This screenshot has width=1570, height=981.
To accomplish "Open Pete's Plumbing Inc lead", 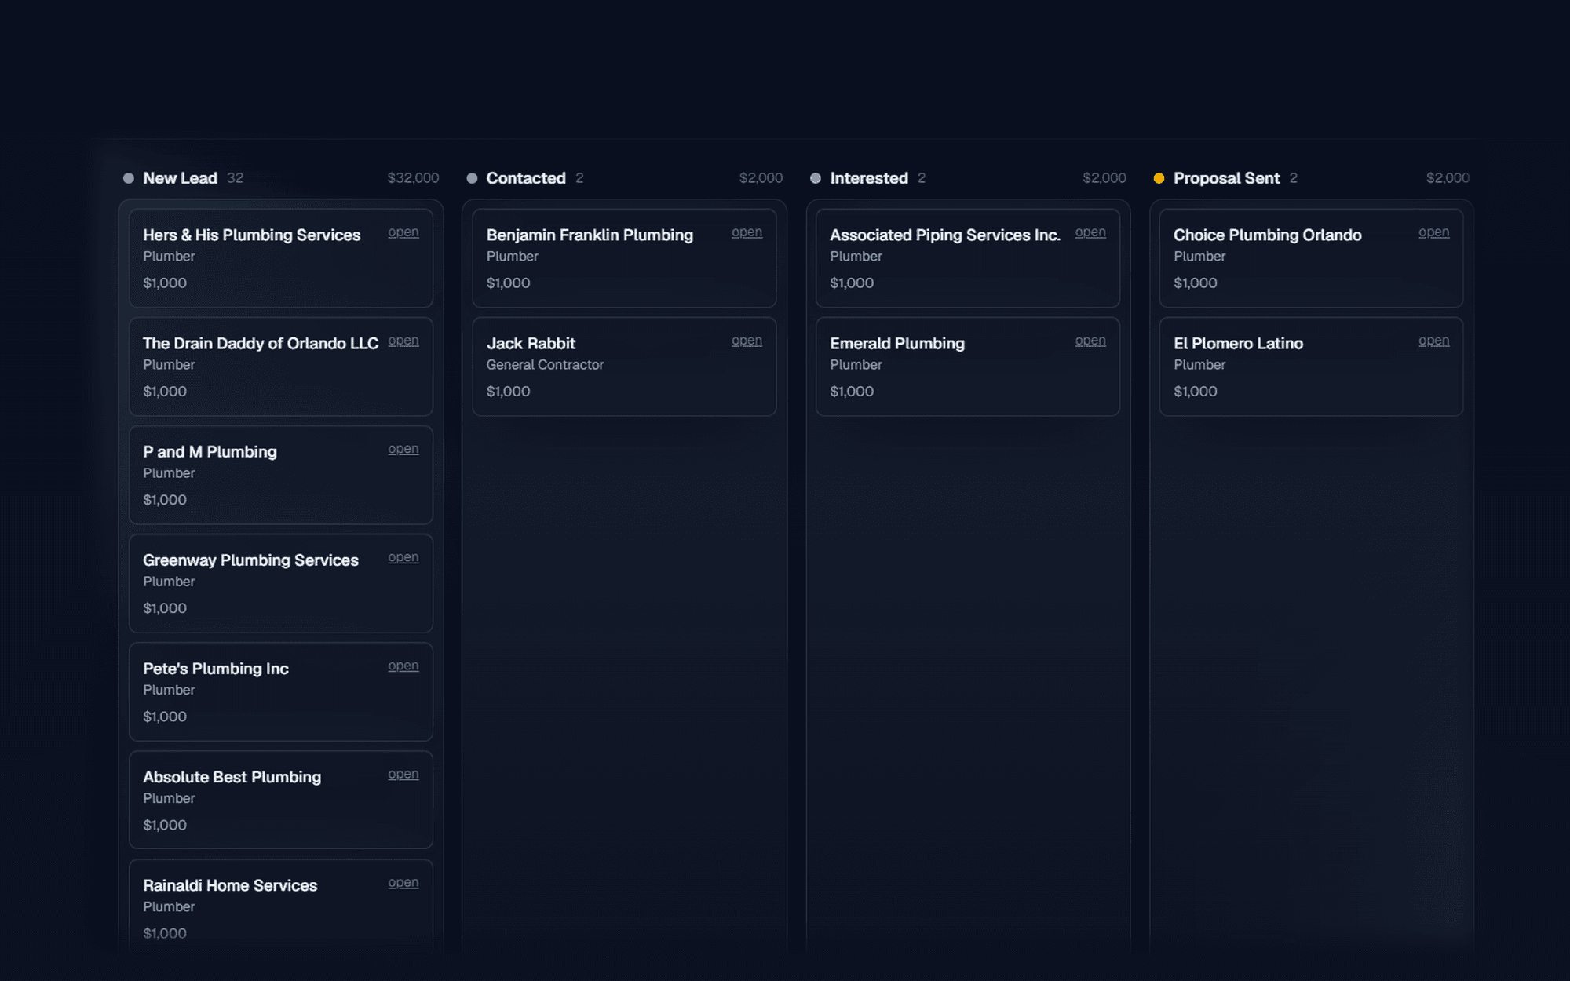I will coord(403,666).
